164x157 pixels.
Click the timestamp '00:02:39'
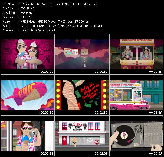coord(101,153)
